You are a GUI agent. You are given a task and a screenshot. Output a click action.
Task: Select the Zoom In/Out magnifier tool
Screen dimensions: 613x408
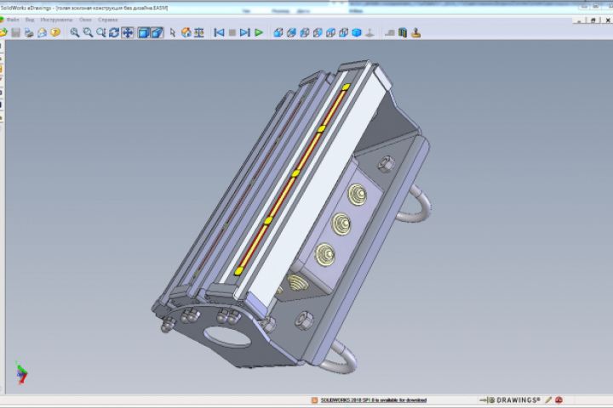pyautogui.click(x=100, y=33)
